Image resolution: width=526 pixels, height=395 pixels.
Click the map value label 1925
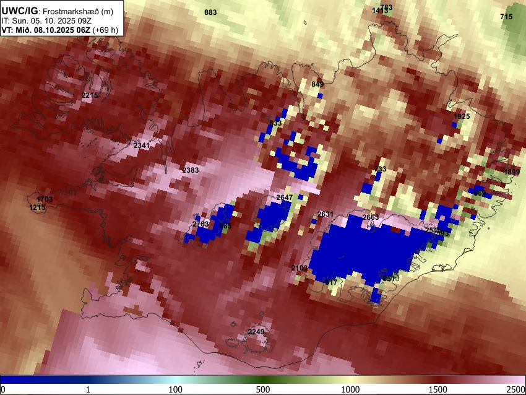(462, 116)
